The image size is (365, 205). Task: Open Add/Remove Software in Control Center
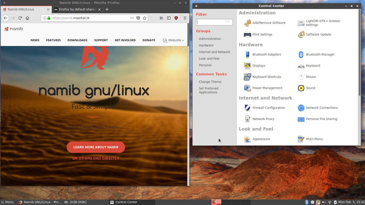tap(265, 23)
